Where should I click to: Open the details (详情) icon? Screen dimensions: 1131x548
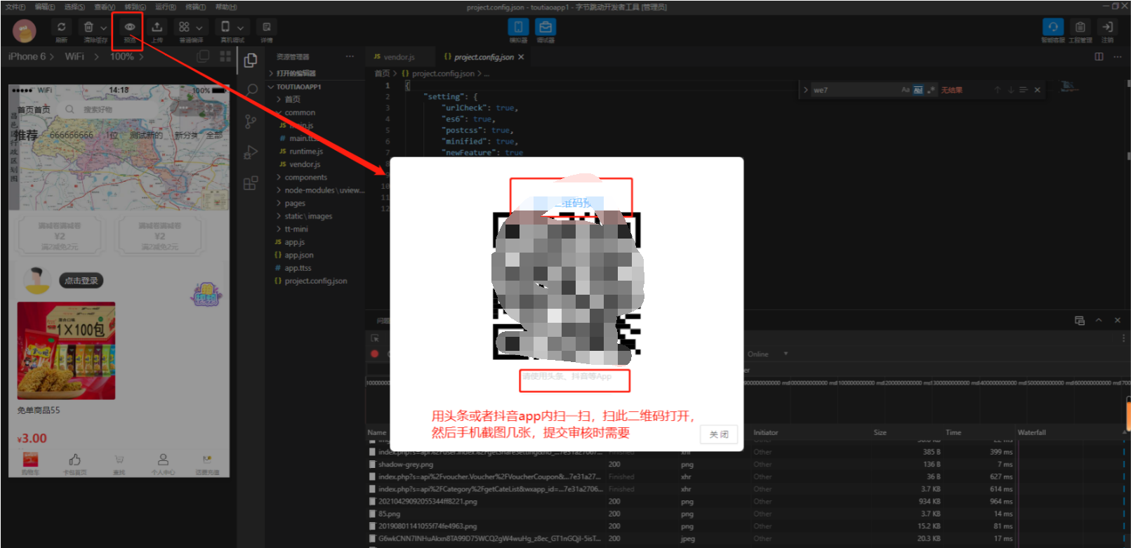(267, 27)
